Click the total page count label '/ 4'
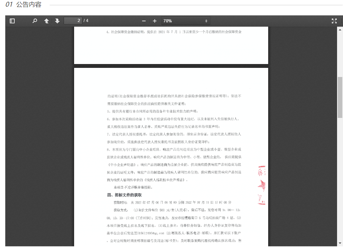Screen dimensions: 343x247 (x=86, y=21)
